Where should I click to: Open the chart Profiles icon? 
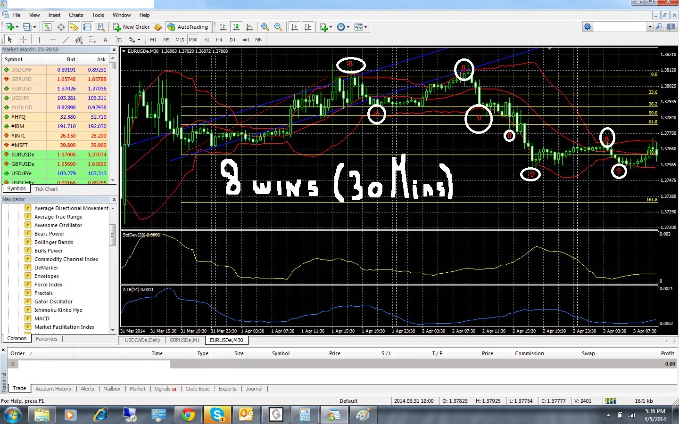pos(27,27)
